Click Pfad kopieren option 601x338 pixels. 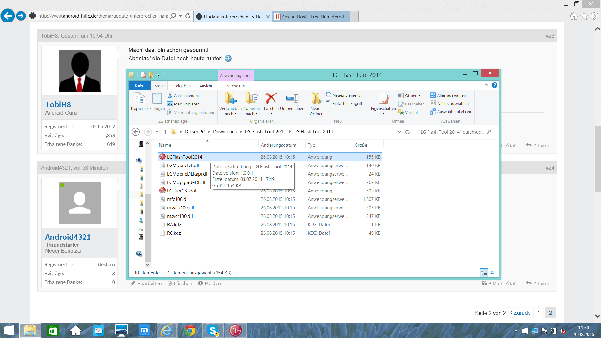[x=183, y=104]
